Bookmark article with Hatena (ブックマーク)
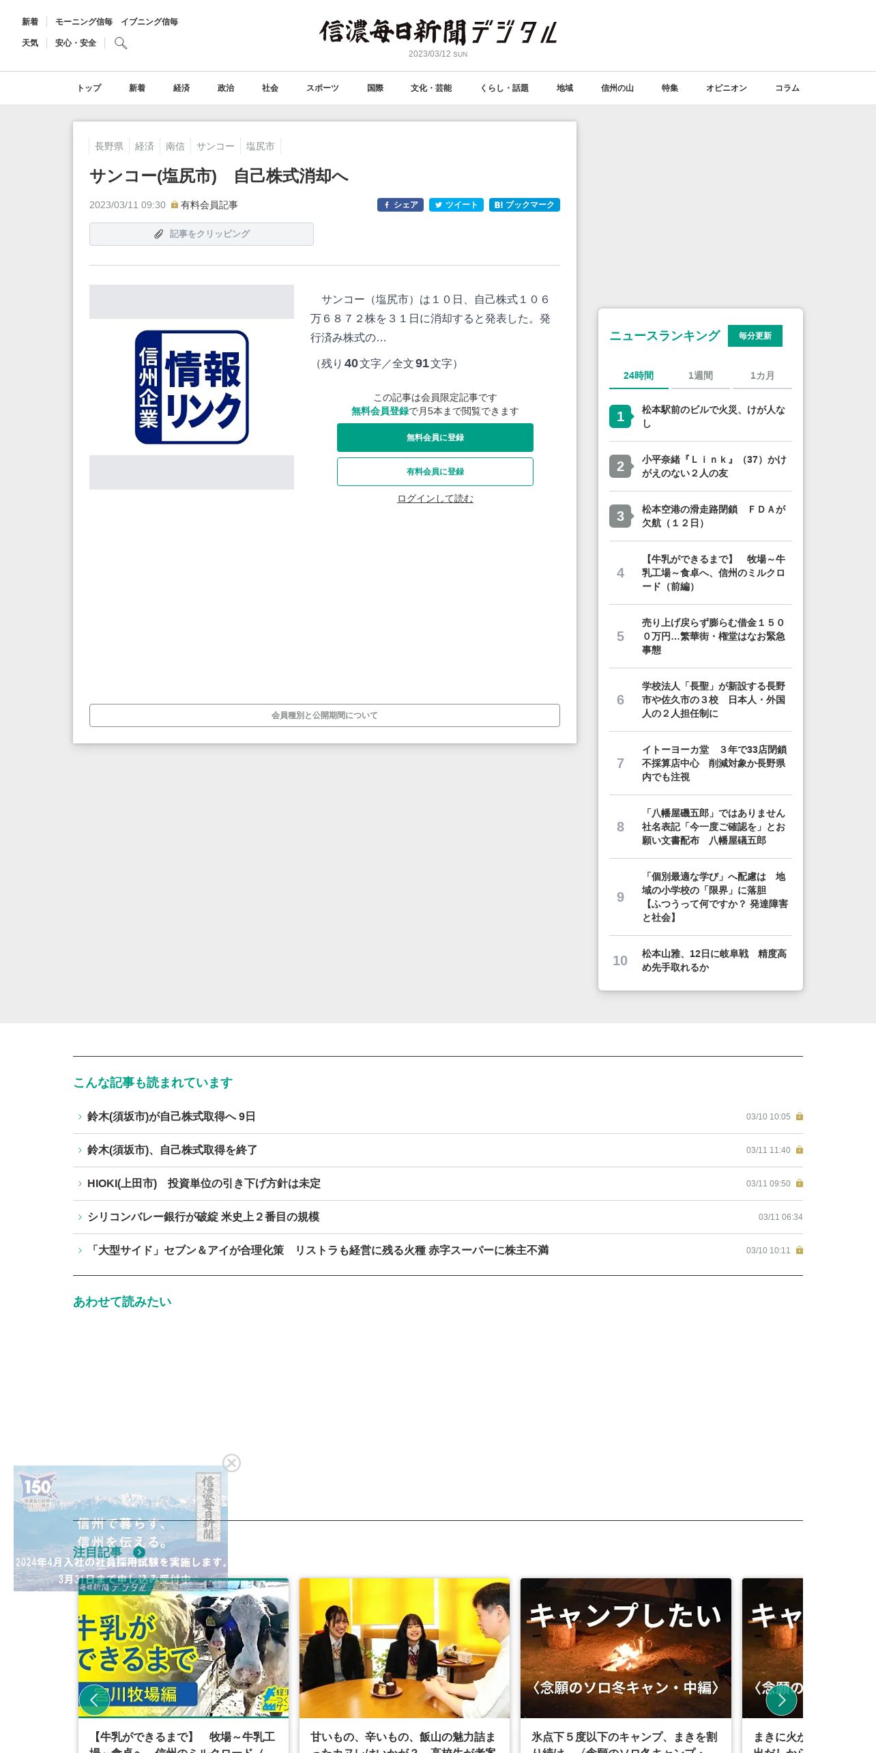The height and width of the screenshot is (1753, 876). click(525, 205)
